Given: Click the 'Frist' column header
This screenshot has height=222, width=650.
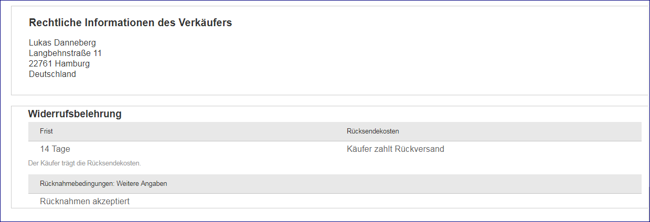Looking at the screenshot, I should click(x=46, y=131).
